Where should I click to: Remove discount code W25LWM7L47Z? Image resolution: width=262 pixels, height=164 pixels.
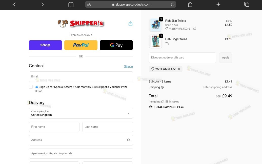point(179,69)
